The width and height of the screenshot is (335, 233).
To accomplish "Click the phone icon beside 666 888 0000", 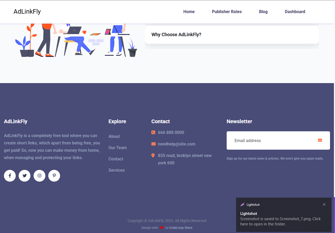I will point(153,132).
